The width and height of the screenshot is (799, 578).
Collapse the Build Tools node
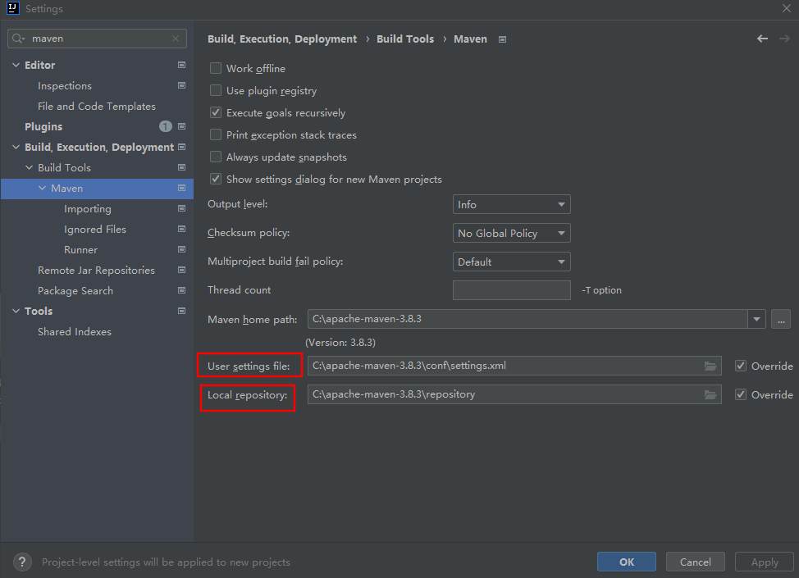point(29,167)
